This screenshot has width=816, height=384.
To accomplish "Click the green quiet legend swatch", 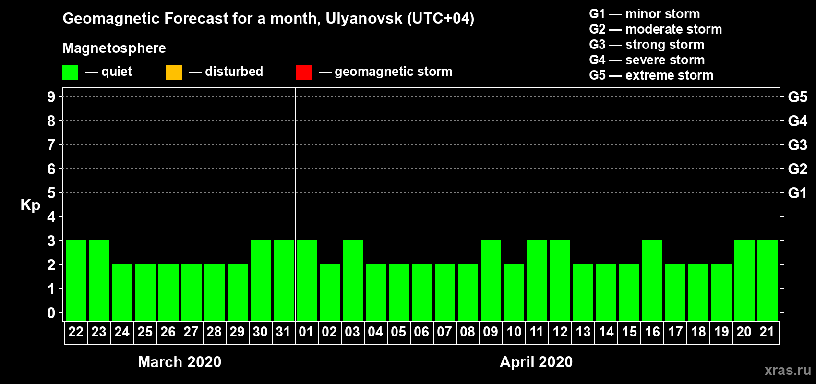I will [70, 72].
